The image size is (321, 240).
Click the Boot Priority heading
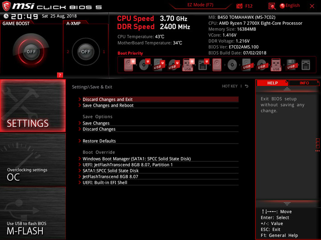(130, 53)
